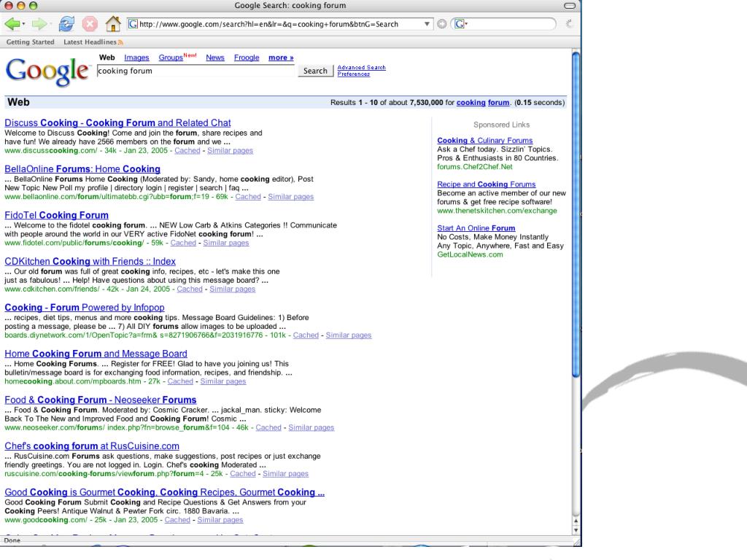Click the Forward arrow button
Image resolution: width=747 pixels, height=560 pixels.
pyautogui.click(x=39, y=24)
